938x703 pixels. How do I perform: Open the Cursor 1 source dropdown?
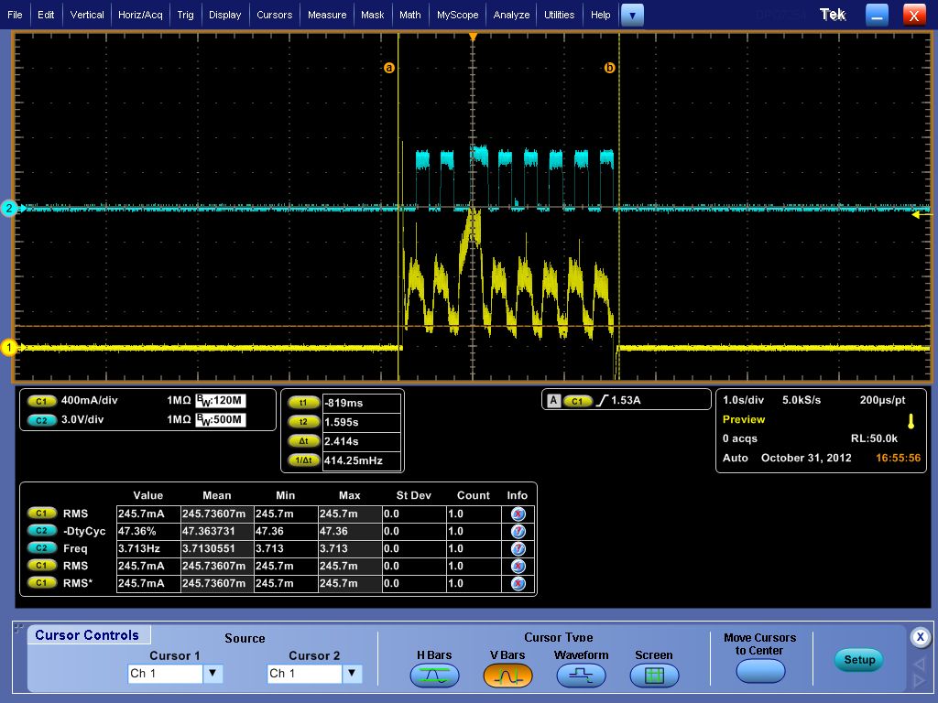click(x=213, y=674)
